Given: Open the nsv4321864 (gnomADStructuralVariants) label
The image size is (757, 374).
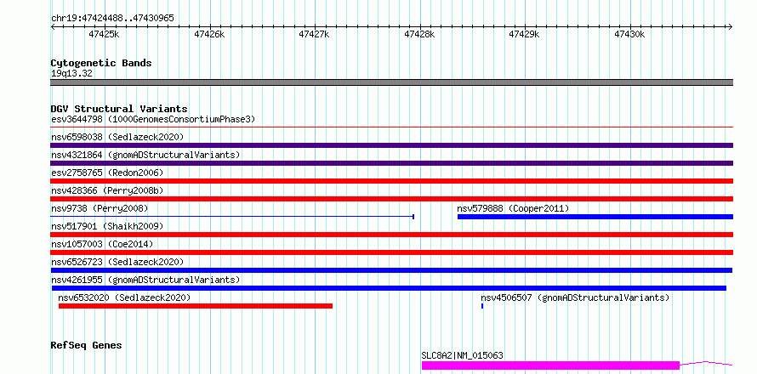Looking at the screenshot, I should [x=145, y=155].
